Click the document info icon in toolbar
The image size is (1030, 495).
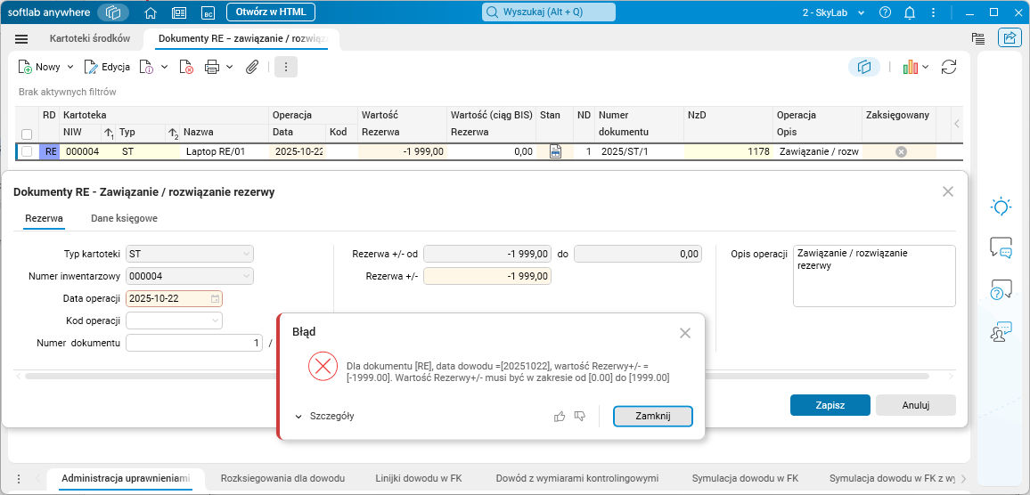146,66
